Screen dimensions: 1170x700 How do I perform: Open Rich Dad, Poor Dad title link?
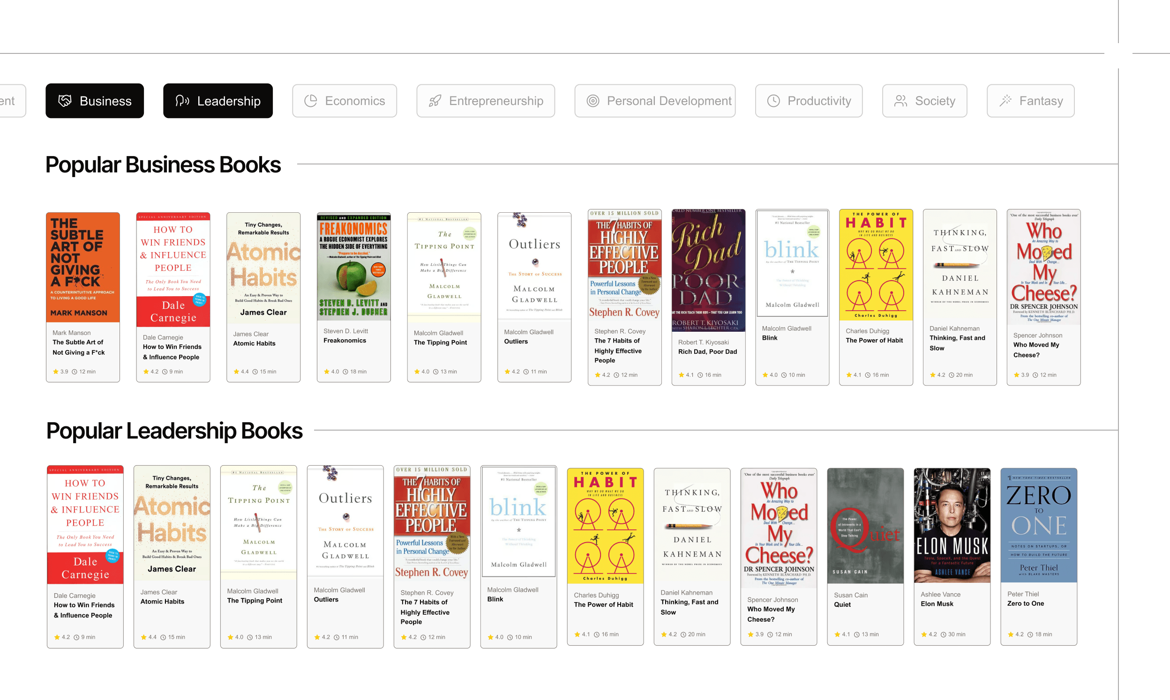[x=707, y=351]
